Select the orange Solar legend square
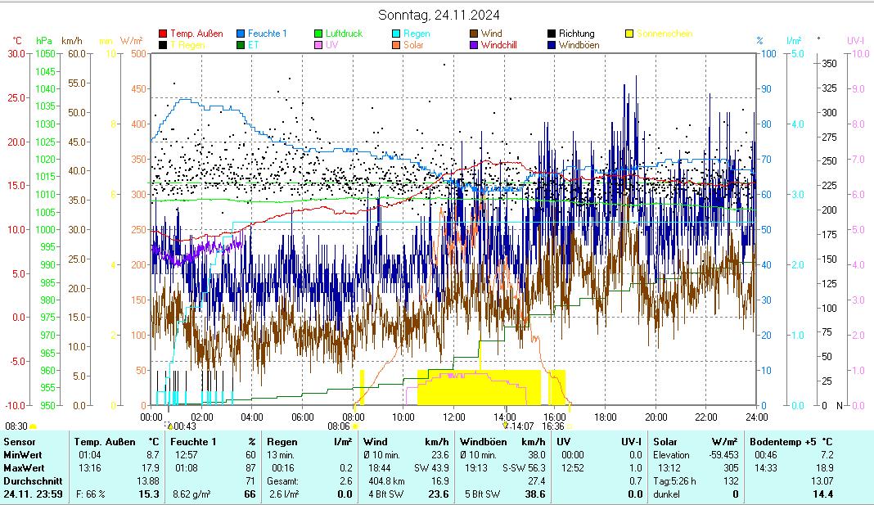 [396, 45]
